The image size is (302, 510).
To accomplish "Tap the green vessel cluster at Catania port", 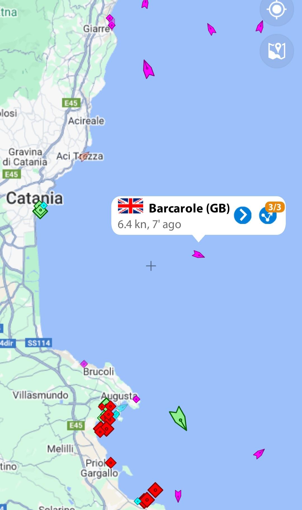I will click(40, 210).
